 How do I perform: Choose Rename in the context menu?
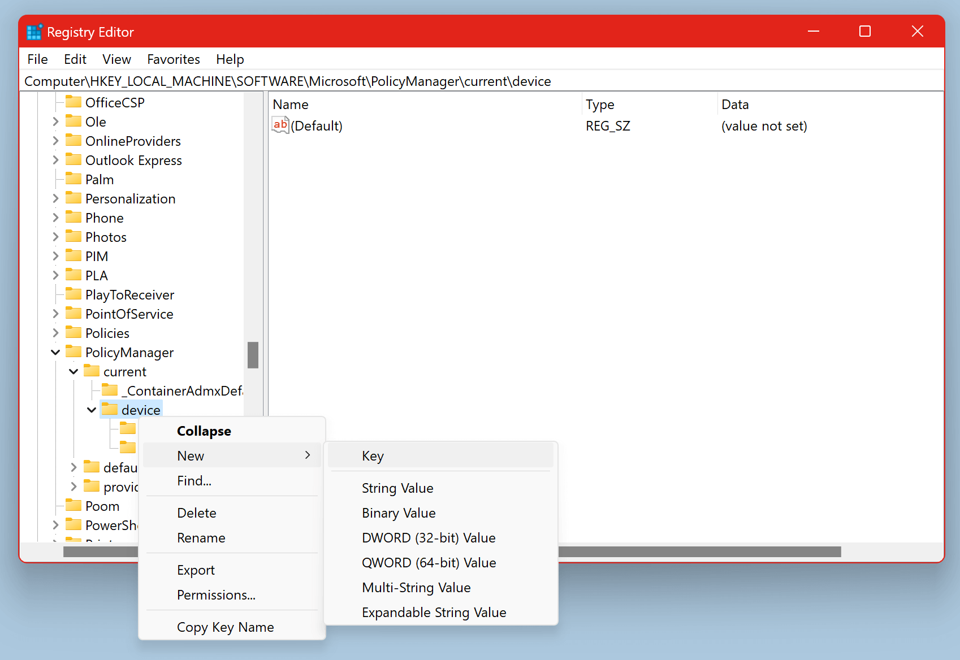click(x=232, y=537)
